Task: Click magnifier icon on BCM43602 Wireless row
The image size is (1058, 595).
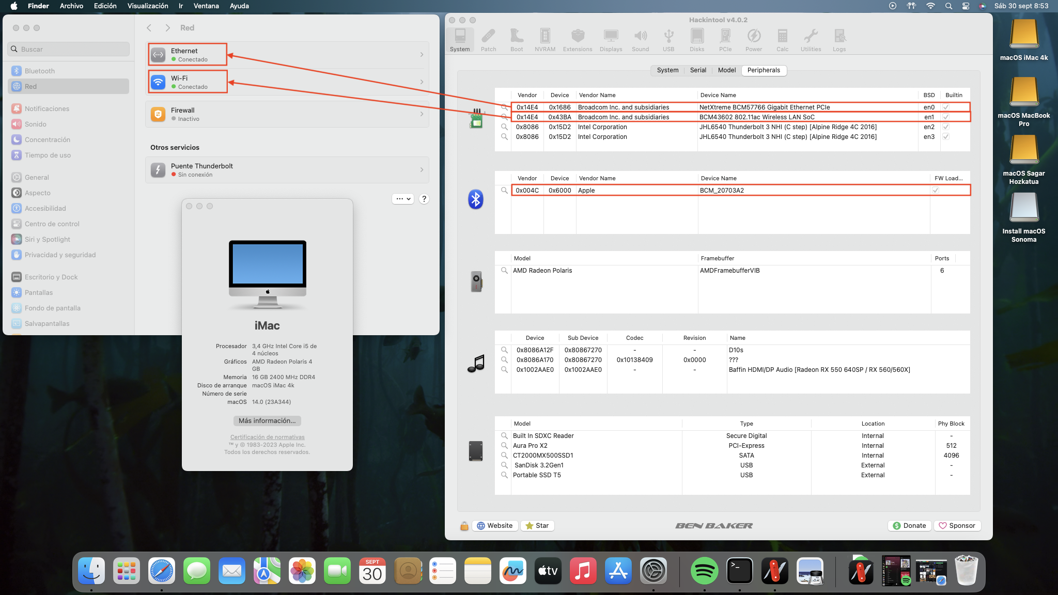Action: pos(504,117)
